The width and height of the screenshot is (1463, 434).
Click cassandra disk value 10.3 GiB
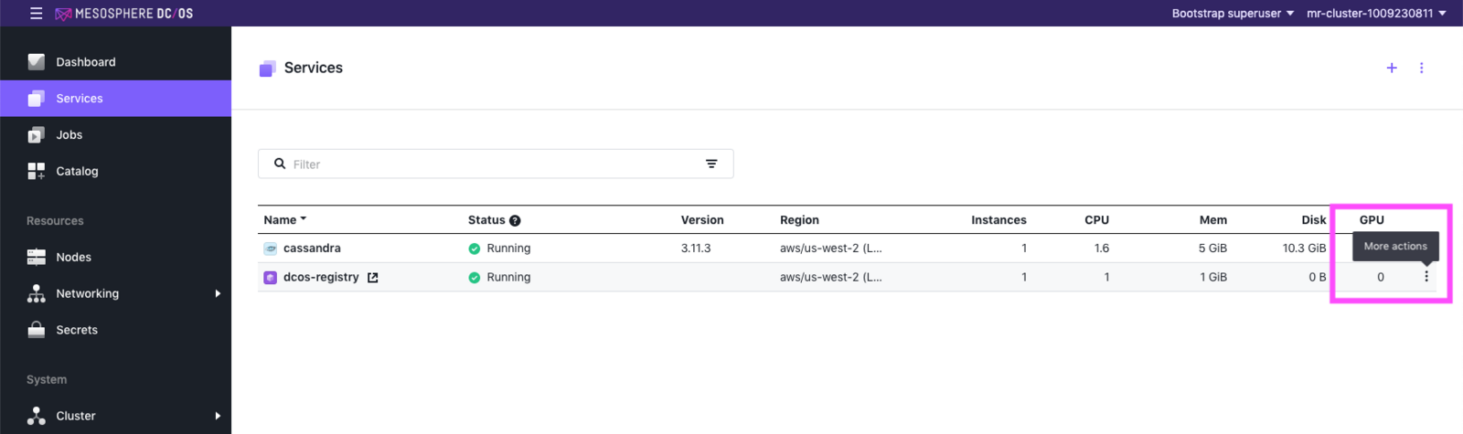(x=1305, y=249)
